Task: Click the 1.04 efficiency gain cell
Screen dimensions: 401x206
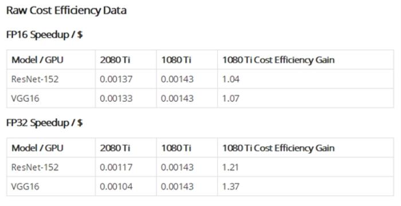Action: click(231, 79)
